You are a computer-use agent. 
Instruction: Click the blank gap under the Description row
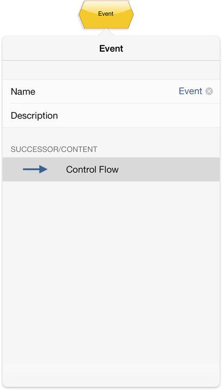point(111,135)
